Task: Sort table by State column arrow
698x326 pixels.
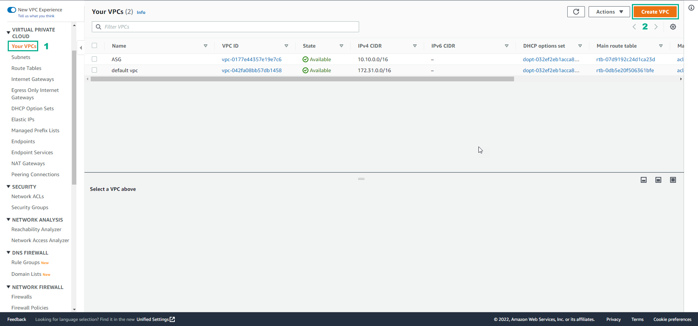Action: click(x=341, y=46)
